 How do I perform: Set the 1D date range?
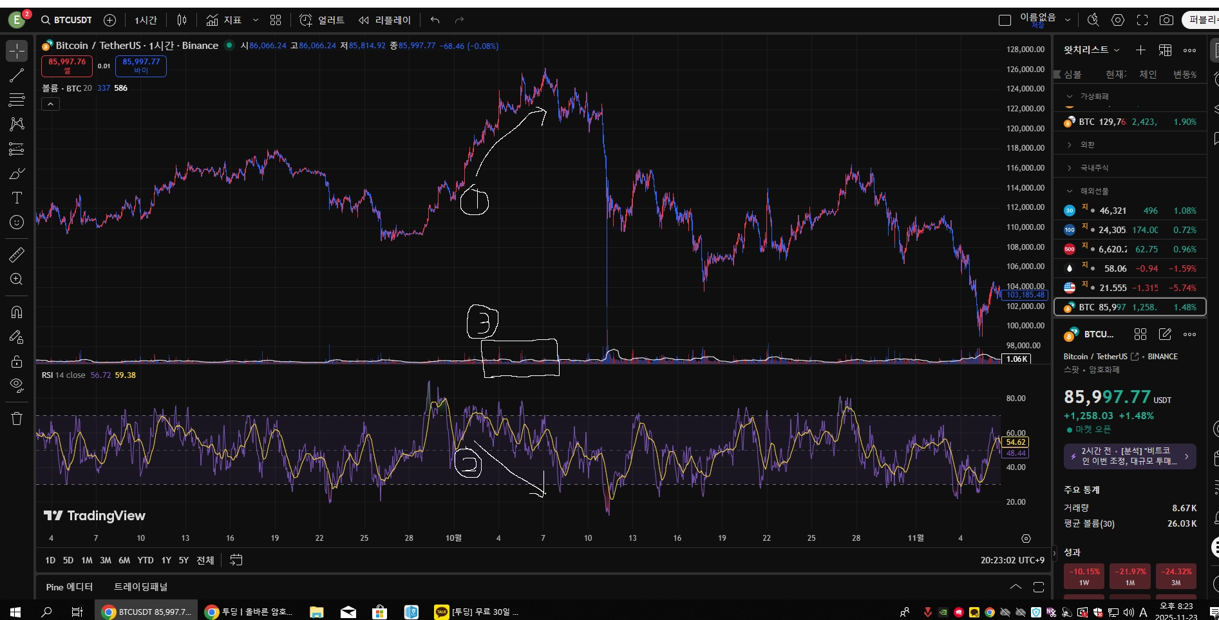[50, 560]
